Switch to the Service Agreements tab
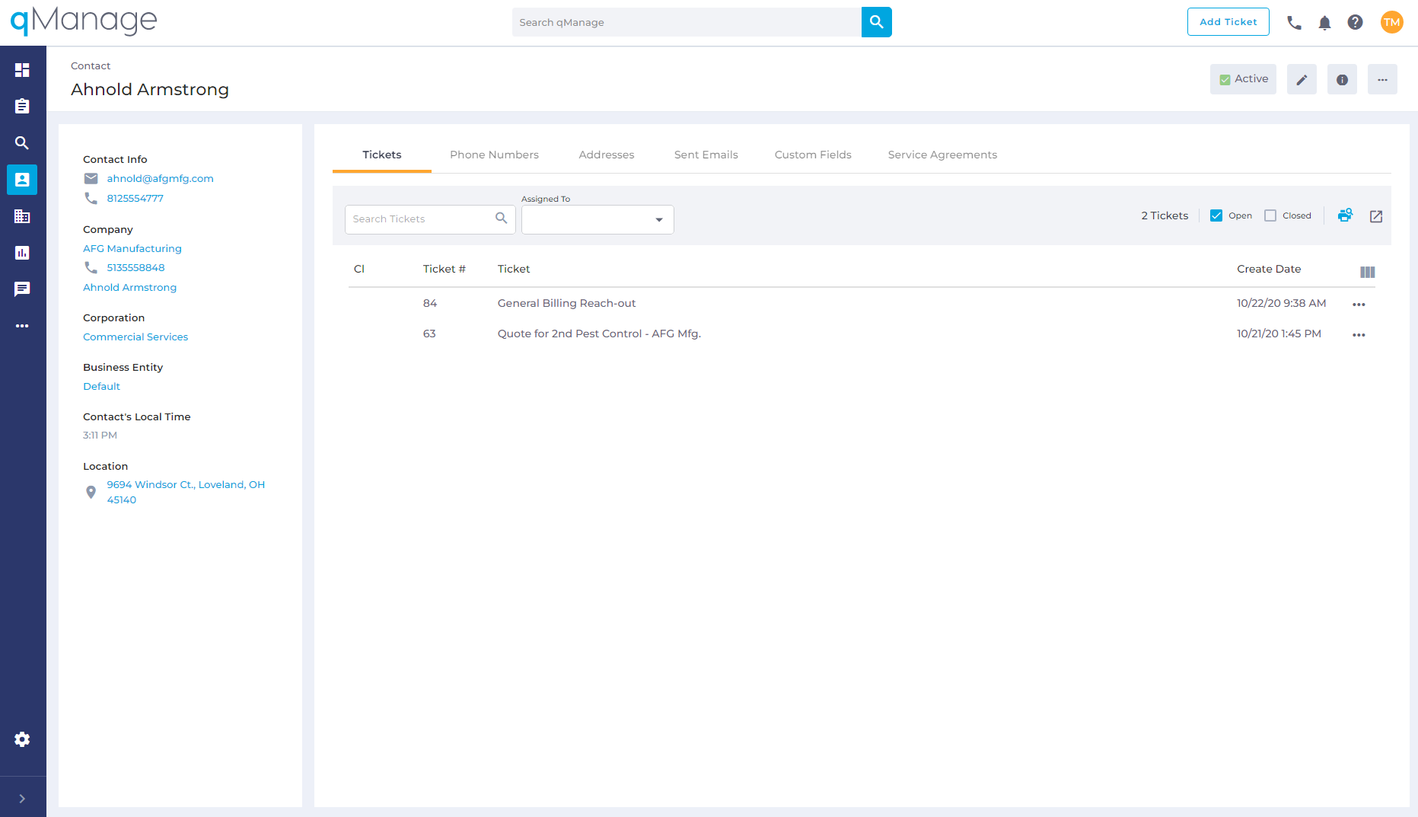The width and height of the screenshot is (1418, 817). (942, 155)
